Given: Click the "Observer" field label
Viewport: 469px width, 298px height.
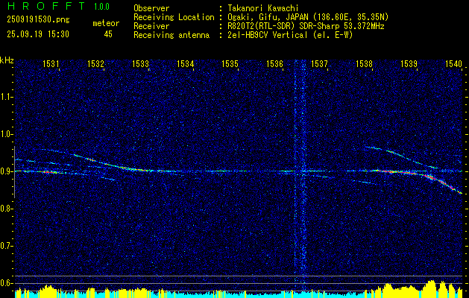Looking at the screenshot, I should (x=151, y=8).
